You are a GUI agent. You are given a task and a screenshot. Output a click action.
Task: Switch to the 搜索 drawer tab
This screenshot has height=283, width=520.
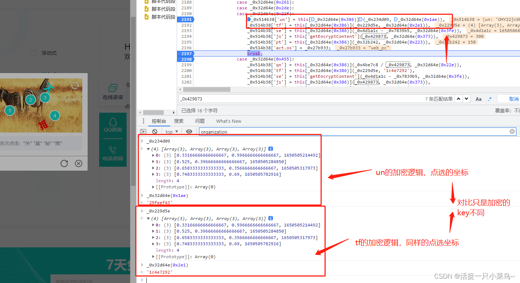point(179,121)
